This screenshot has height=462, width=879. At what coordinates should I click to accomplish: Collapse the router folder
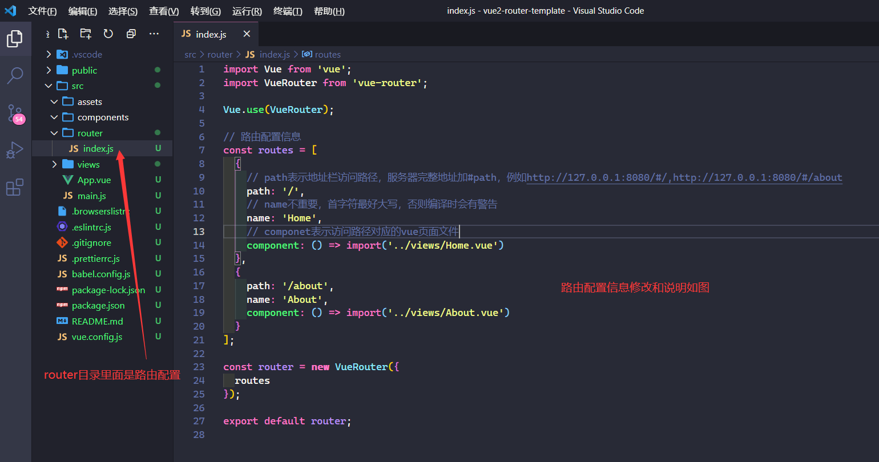tap(90, 133)
